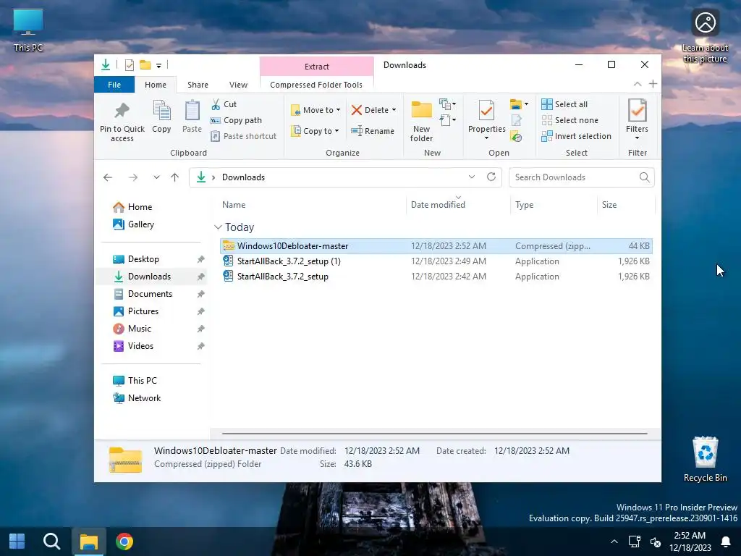741x556 pixels.
Task: Click Cut with scissors icon
Action: coord(224,104)
